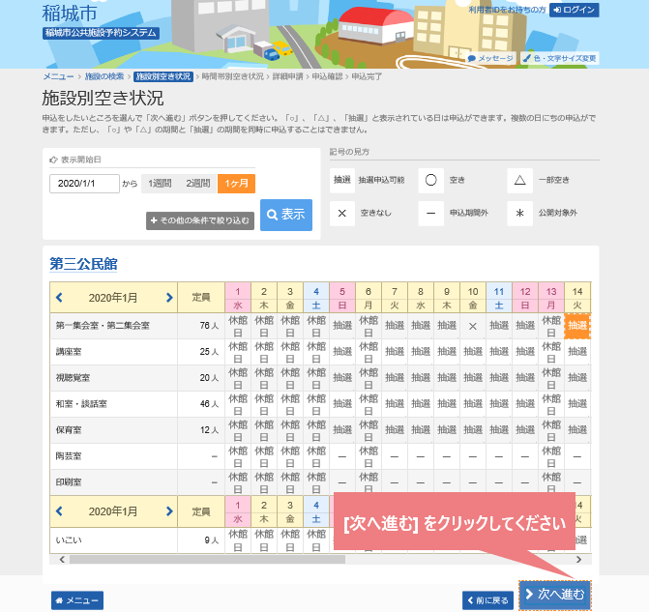This screenshot has width=649, height=612.
Task: Toggle 抽選 for 第一集会室・第二集会室 on the 14th
Action: tap(577, 326)
